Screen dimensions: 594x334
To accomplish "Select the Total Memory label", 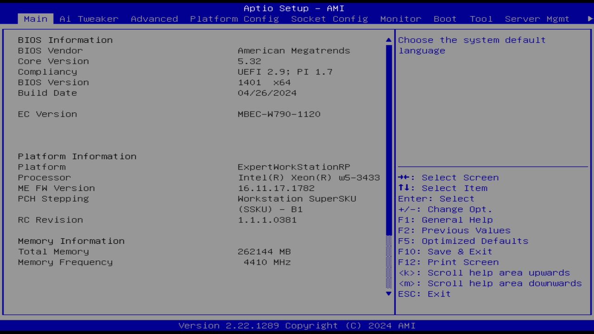I will coord(53,252).
